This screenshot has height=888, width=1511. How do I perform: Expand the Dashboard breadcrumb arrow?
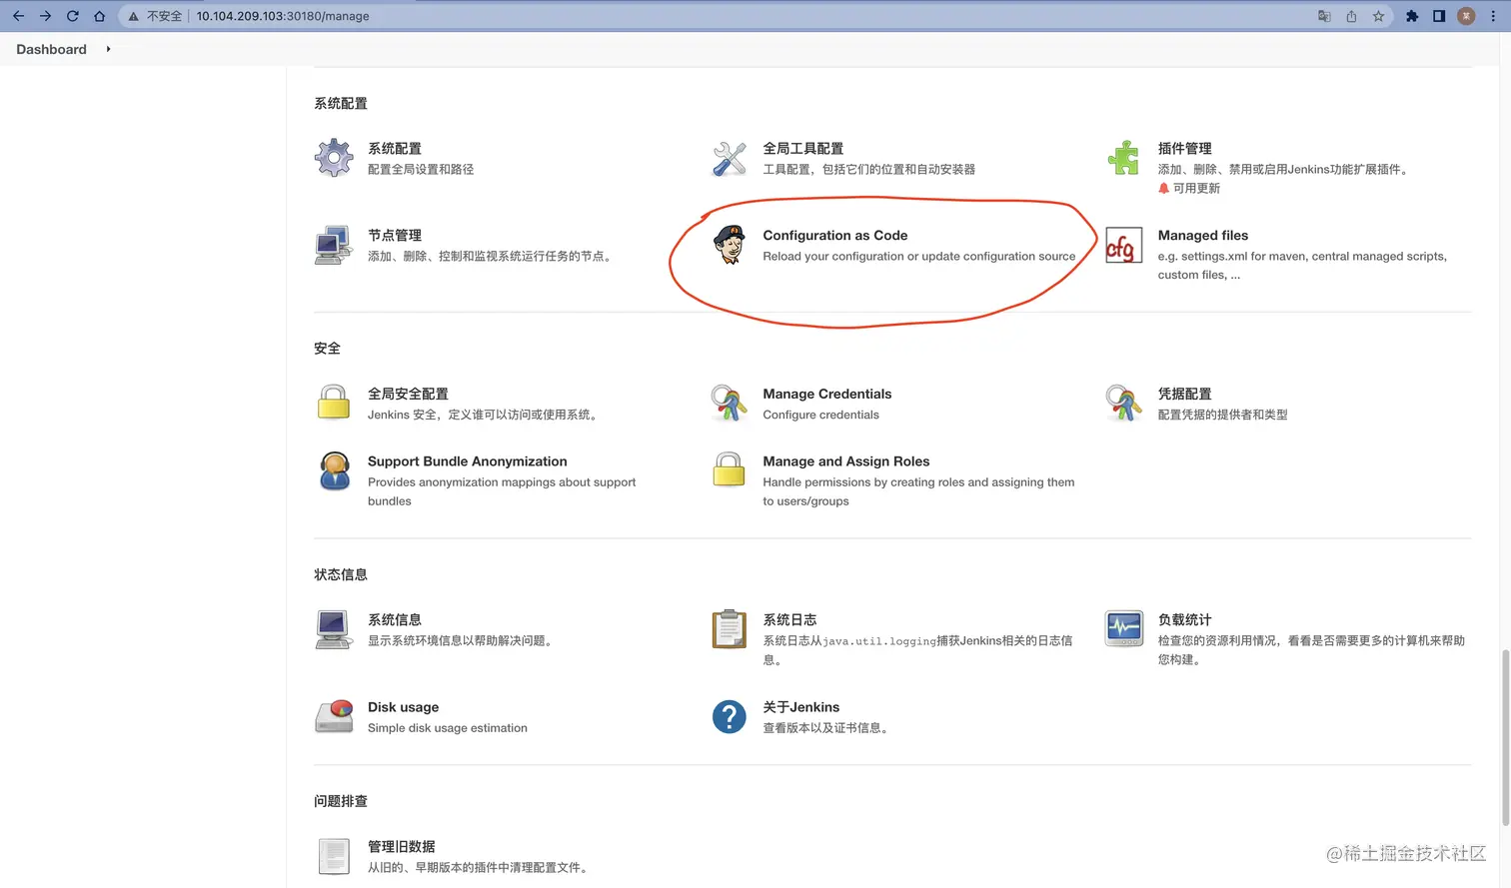tap(108, 49)
